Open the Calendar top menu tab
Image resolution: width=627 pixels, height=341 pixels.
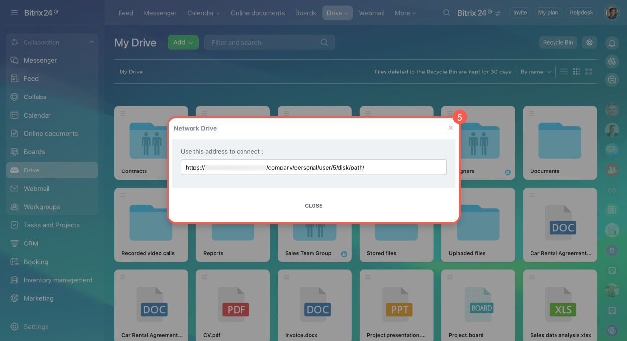[x=203, y=13]
